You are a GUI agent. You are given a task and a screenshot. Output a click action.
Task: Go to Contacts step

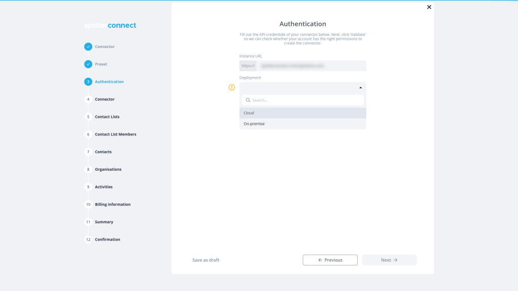click(103, 152)
